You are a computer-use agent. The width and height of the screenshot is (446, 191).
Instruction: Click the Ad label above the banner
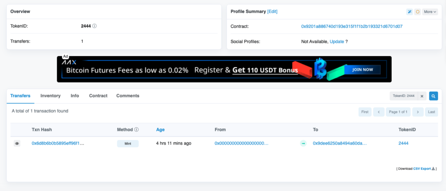[x=65, y=56]
